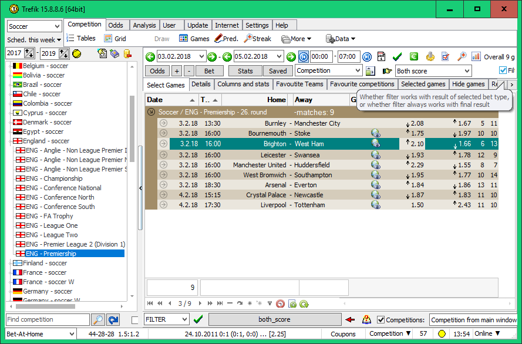This screenshot has height=344, width=522.
Task: Click the checklist document icon in the date toolbar
Action: pos(446,57)
